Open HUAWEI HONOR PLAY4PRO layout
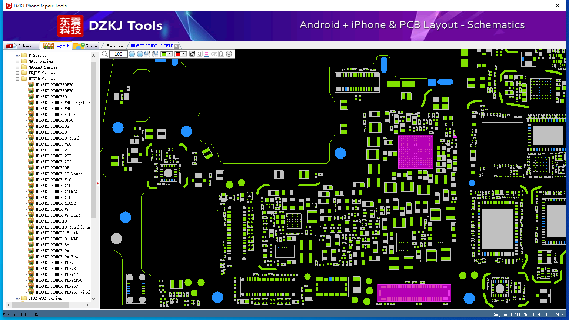This screenshot has width=569, height=320. 59,280
